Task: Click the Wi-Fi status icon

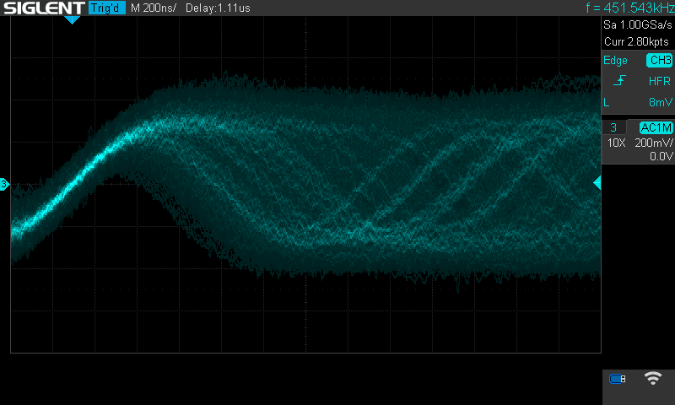Action: [652, 378]
